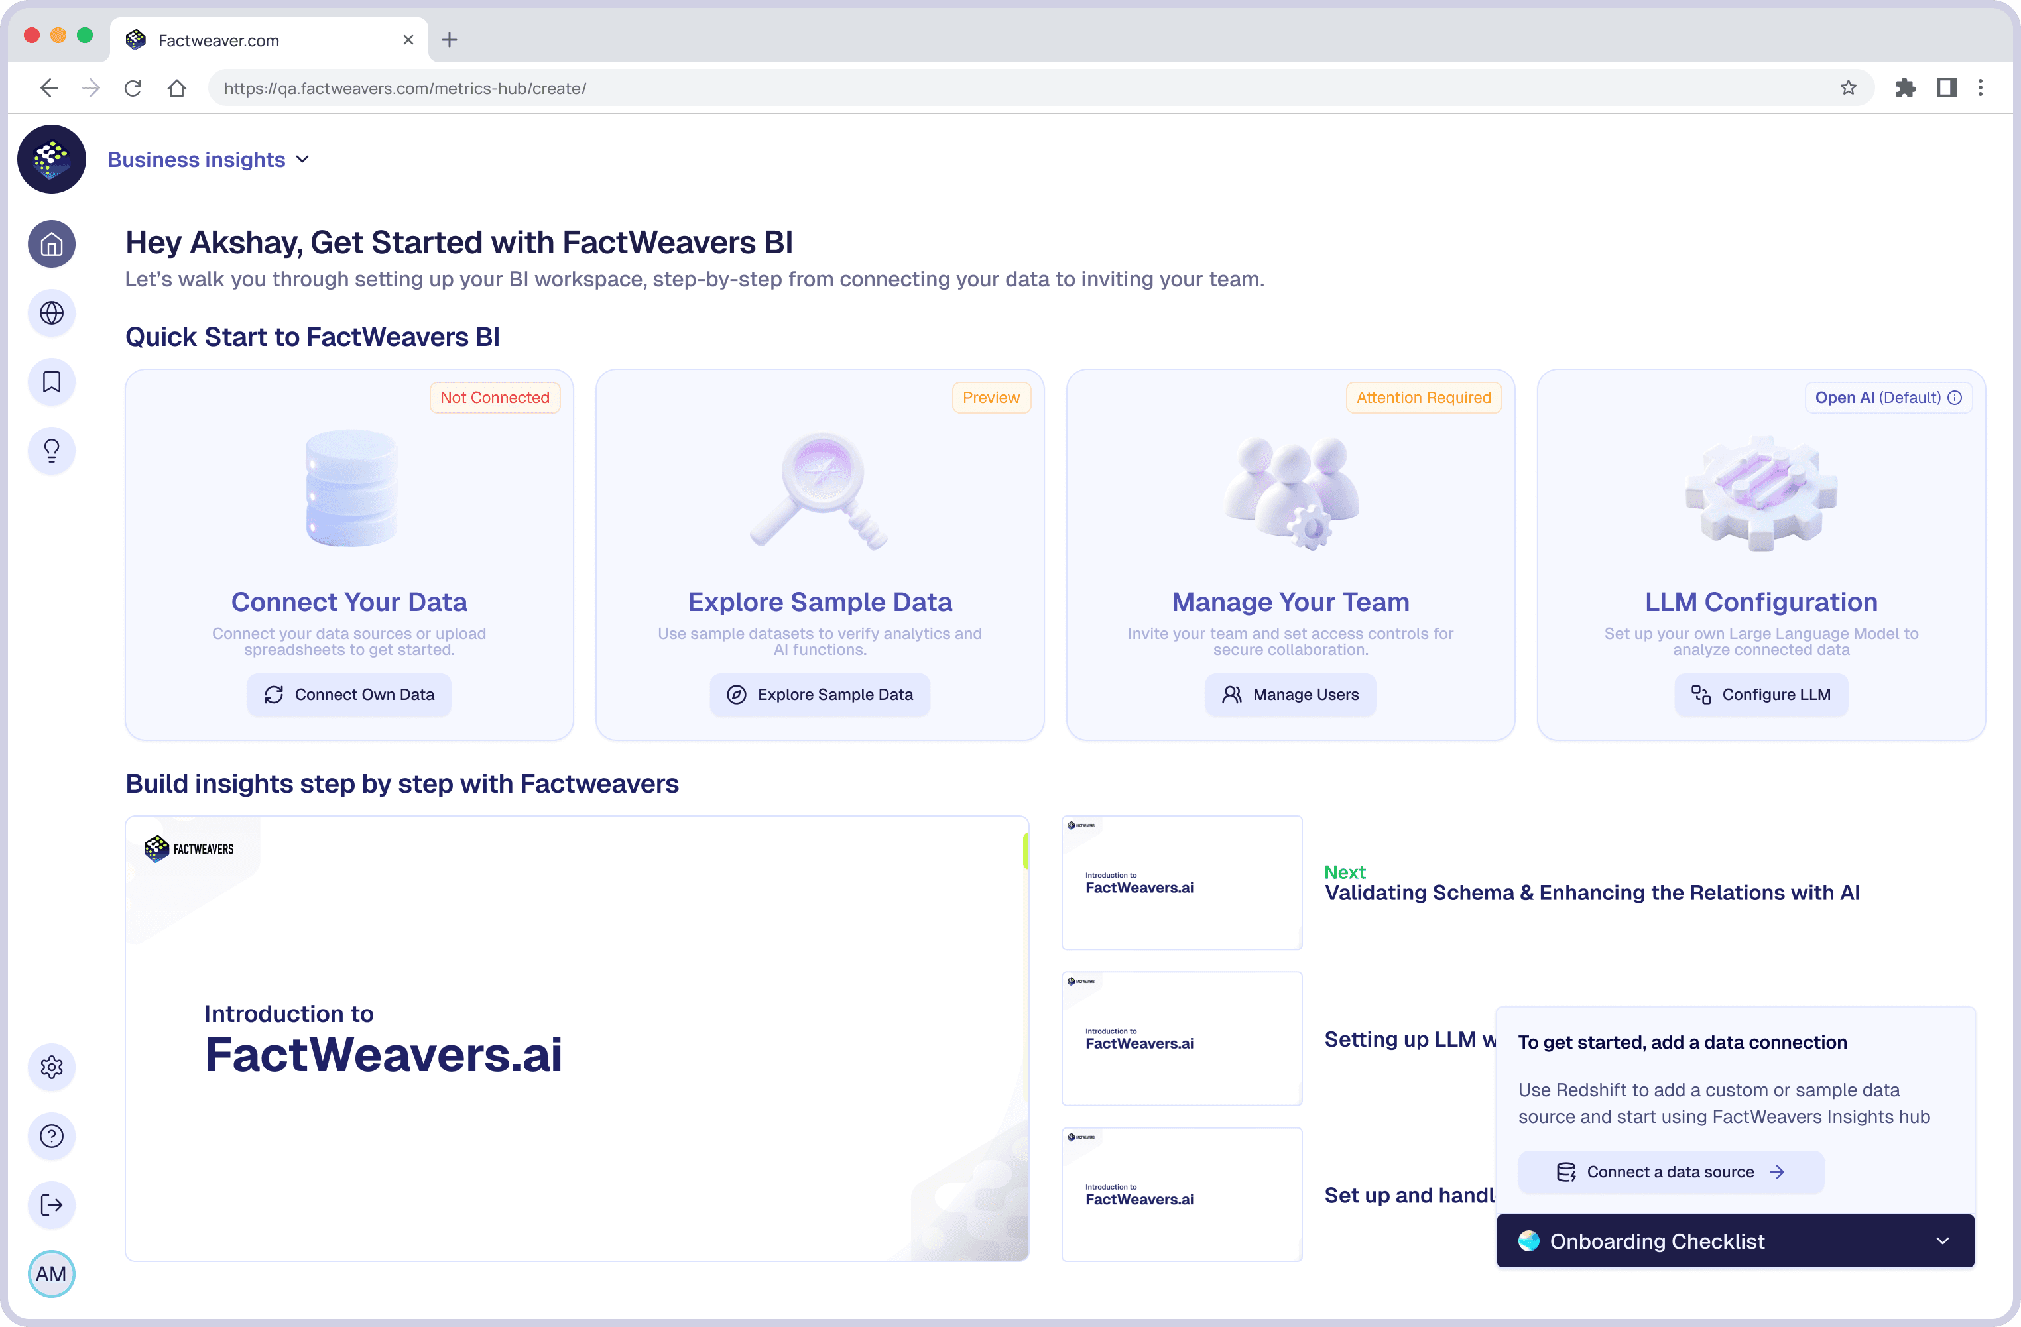Reload the page
The height and width of the screenshot is (1327, 2021).
(133, 88)
